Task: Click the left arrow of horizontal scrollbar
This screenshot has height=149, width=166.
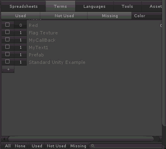Action: 4,139
